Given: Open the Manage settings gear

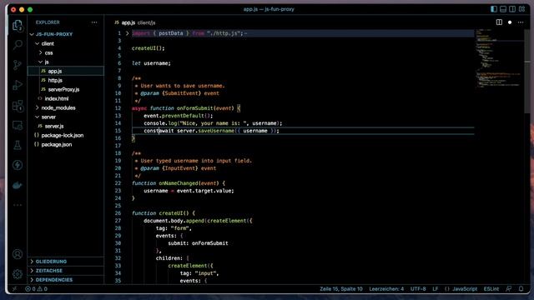Looking at the screenshot, I should 18,274.
